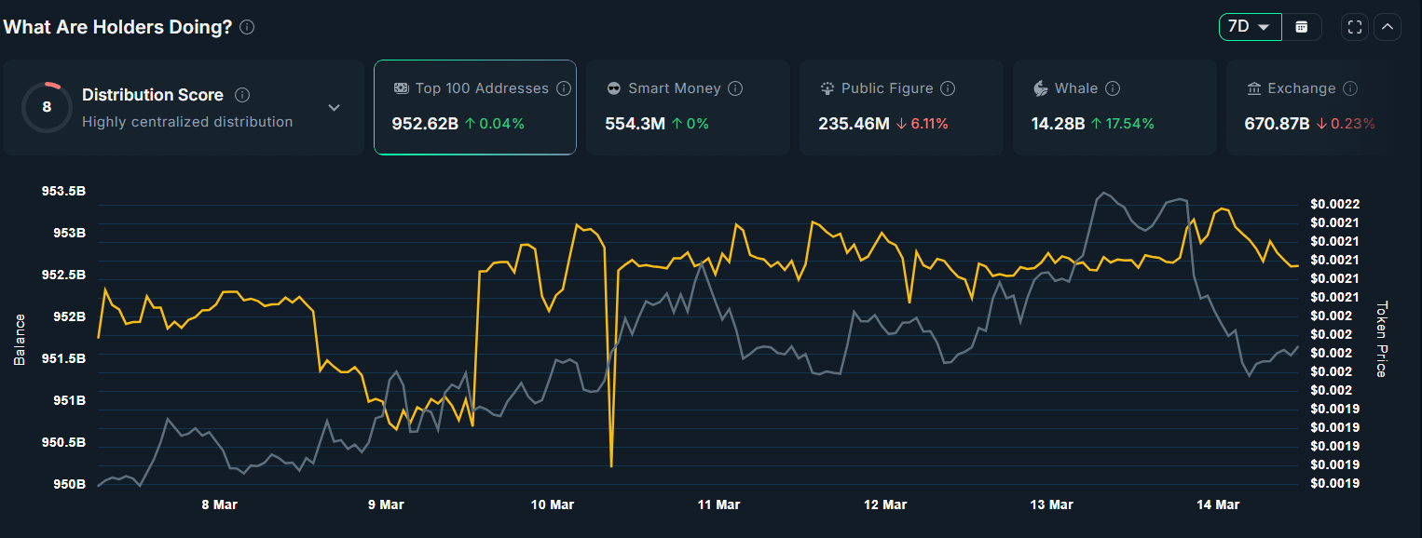The image size is (1422, 538).
Task: Click the Distribution Score gauge circle
Action: (x=47, y=107)
